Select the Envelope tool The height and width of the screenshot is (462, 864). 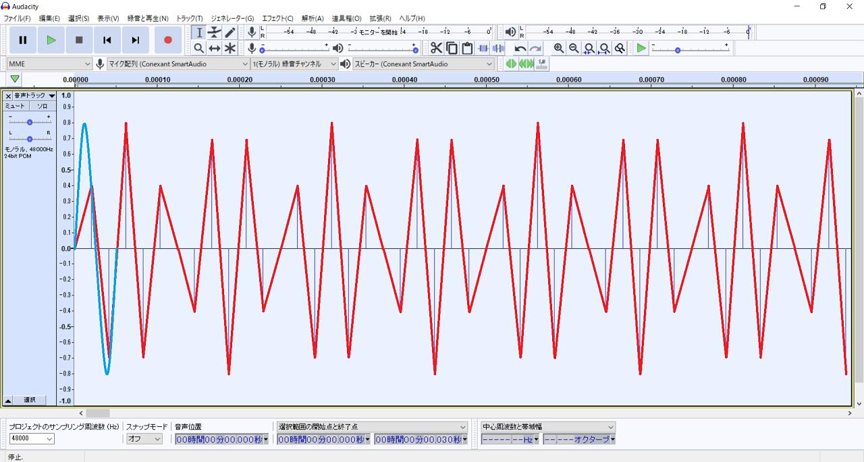[x=215, y=32]
